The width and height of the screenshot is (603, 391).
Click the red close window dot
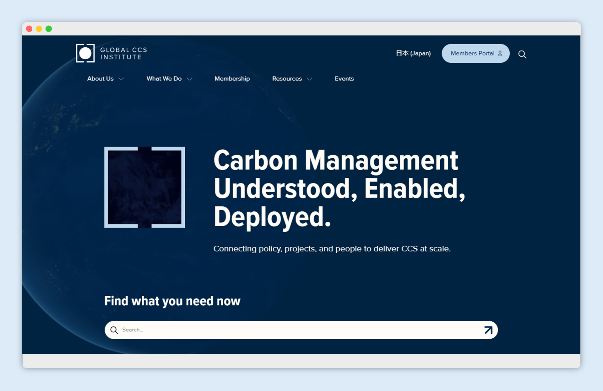click(29, 29)
